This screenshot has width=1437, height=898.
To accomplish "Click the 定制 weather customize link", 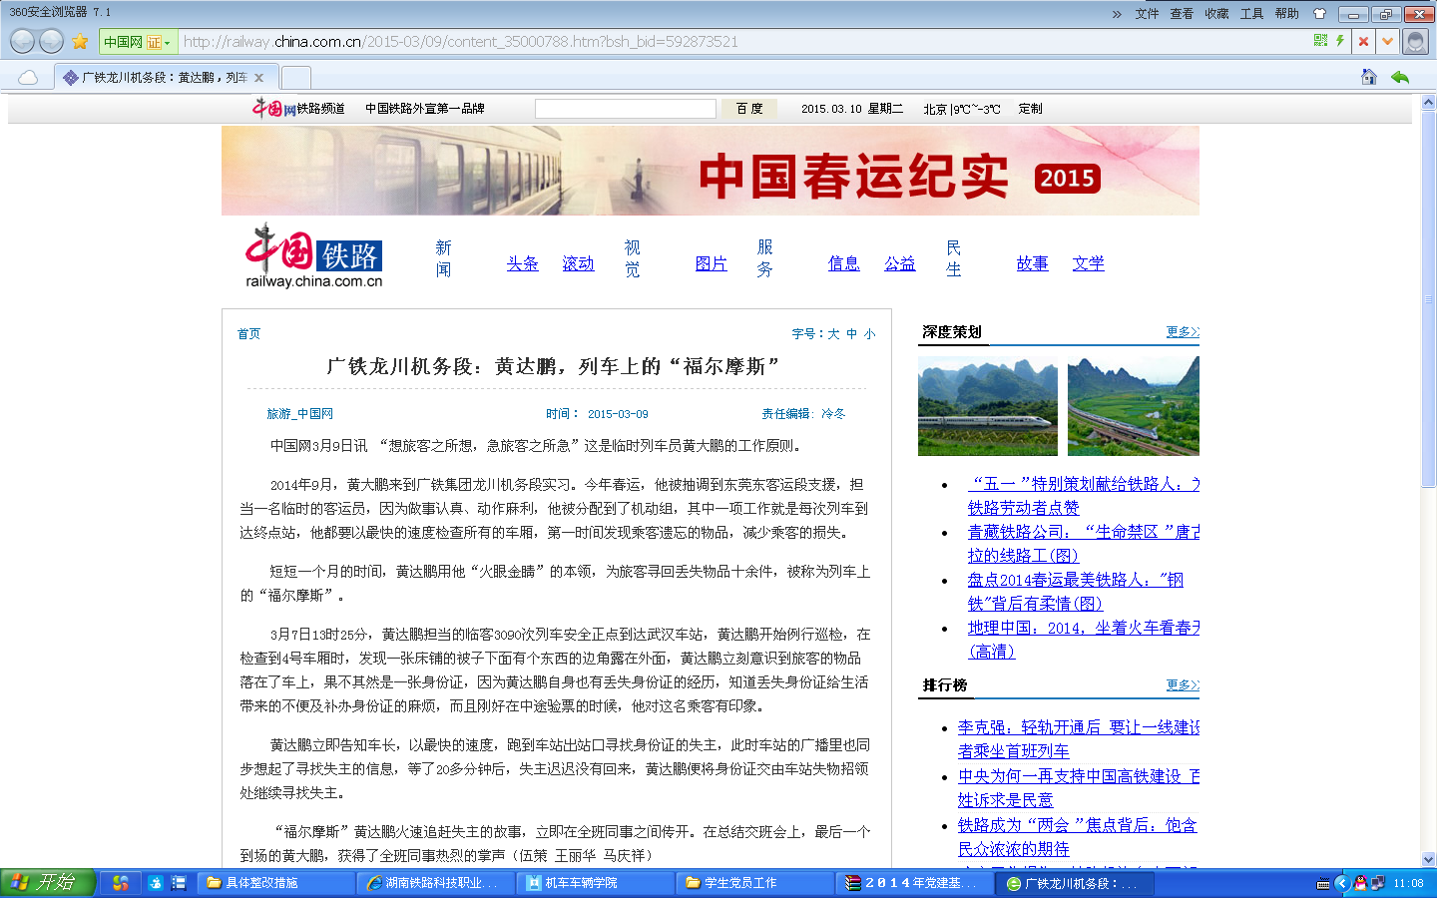I will (1030, 109).
